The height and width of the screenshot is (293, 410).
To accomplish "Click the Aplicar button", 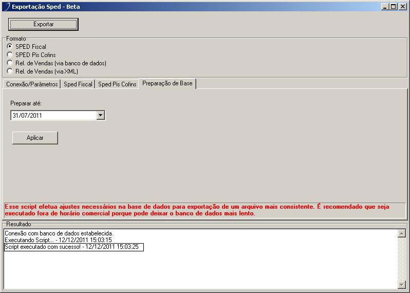I will (35, 138).
